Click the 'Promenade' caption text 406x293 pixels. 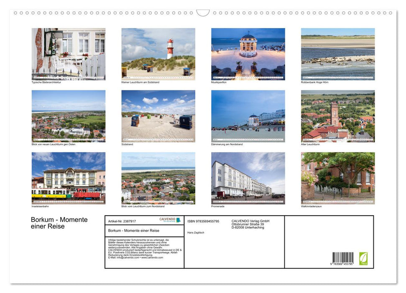coord(218,206)
